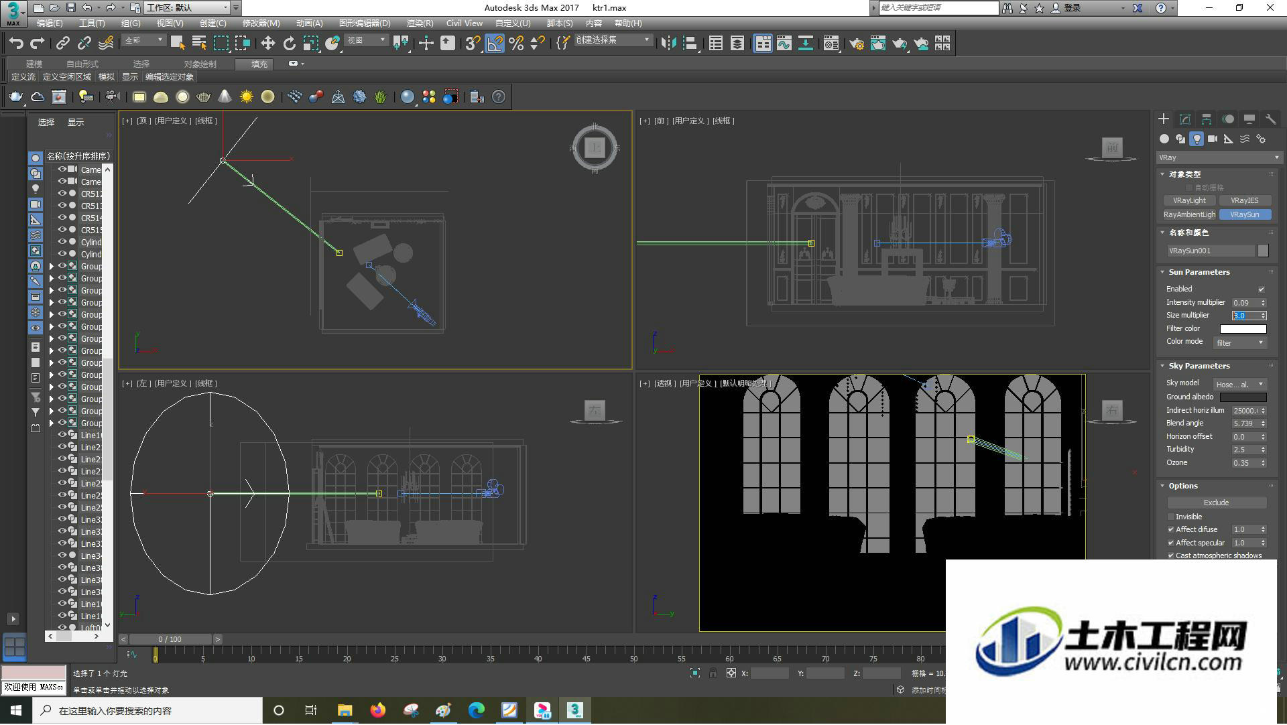
Task: Open the Color mode filter dropdown
Action: click(1239, 343)
